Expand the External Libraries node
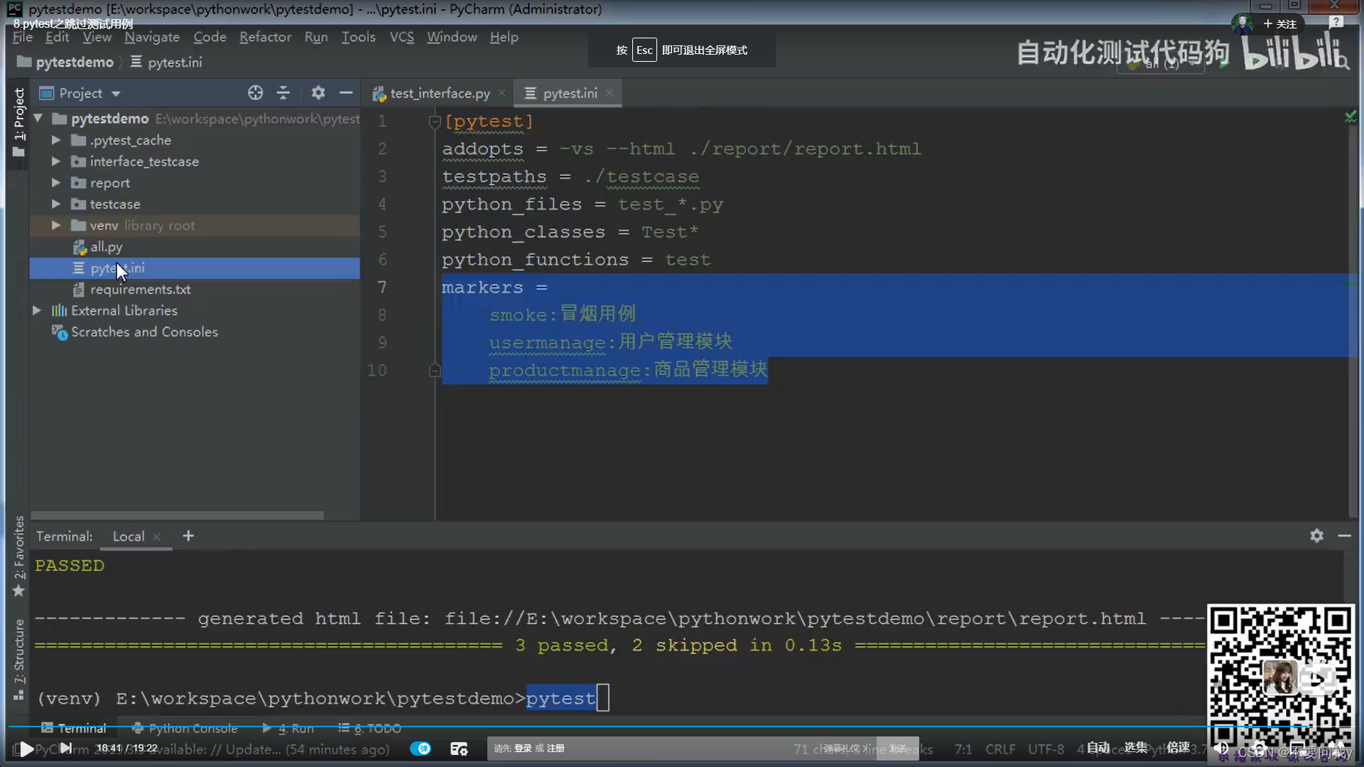This screenshot has height=767, width=1364. [x=37, y=311]
